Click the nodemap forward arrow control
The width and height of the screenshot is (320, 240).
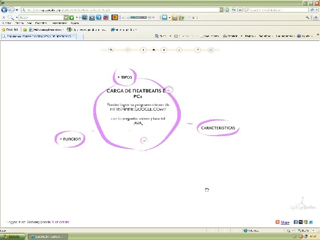click(x=164, y=50)
